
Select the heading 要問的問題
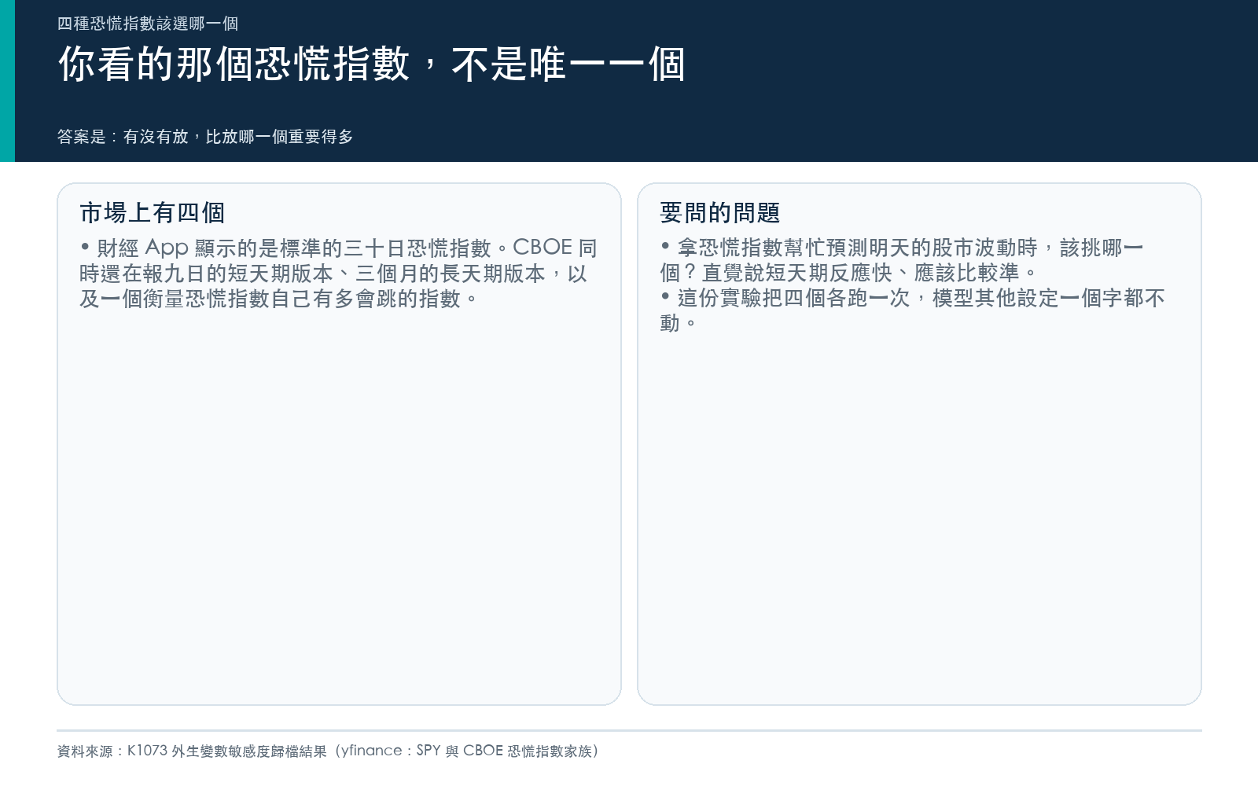click(x=720, y=212)
